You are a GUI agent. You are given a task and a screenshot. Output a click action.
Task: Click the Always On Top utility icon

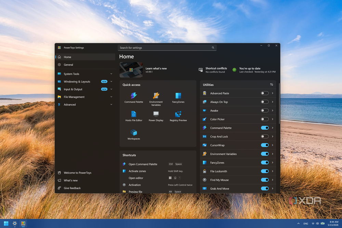tap(205, 102)
